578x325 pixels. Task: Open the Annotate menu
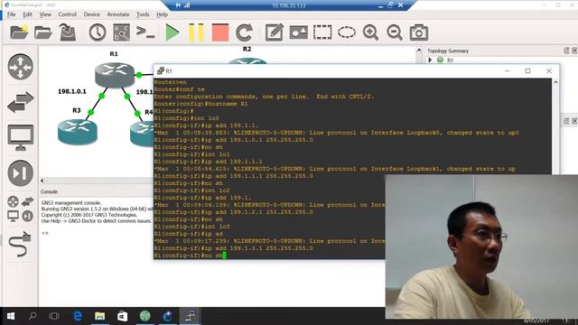pyautogui.click(x=118, y=14)
